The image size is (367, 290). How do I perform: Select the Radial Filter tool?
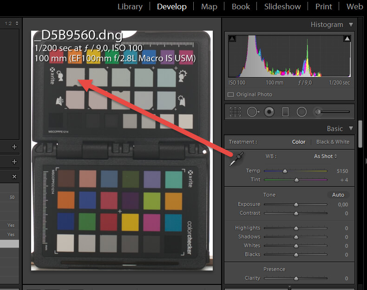pyautogui.click(x=301, y=112)
